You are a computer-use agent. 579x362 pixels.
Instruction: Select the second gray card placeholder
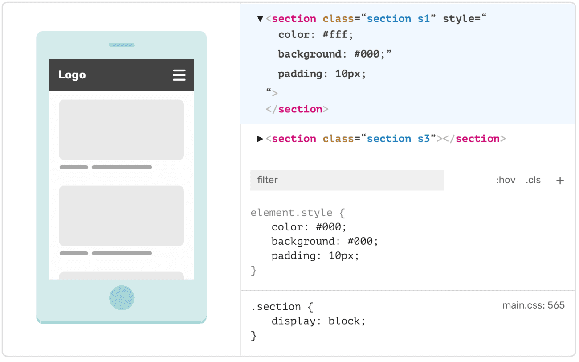[x=121, y=216]
